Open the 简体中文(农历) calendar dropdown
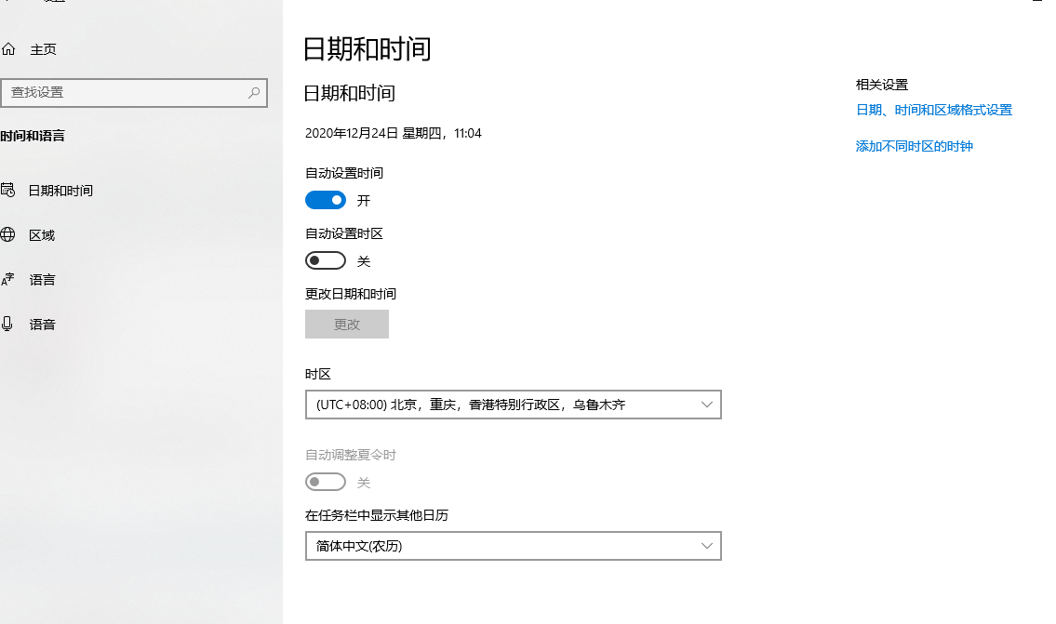This screenshot has width=1056, height=624. (x=513, y=545)
